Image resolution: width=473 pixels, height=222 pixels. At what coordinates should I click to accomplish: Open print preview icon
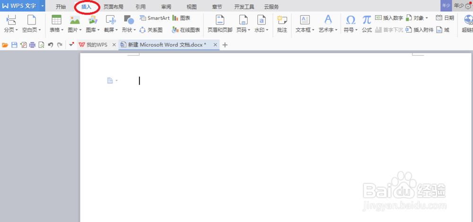tap(41, 45)
